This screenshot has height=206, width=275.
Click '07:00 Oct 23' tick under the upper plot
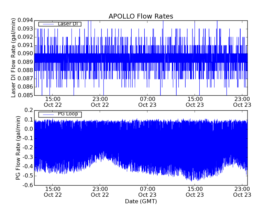pos(147,102)
